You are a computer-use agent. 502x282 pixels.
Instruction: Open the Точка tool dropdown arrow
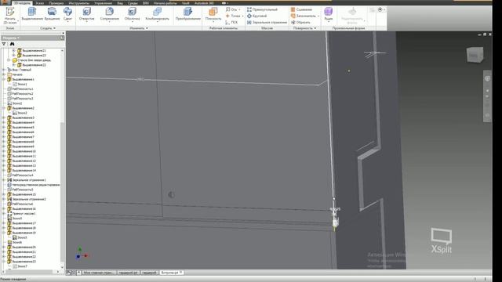click(242, 16)
